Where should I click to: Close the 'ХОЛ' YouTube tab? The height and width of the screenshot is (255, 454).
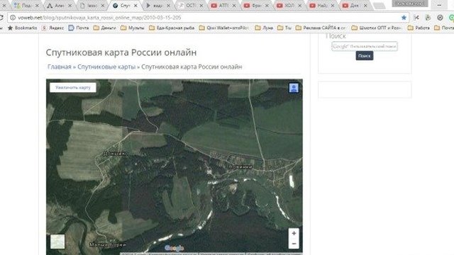(x=299, y=6)
